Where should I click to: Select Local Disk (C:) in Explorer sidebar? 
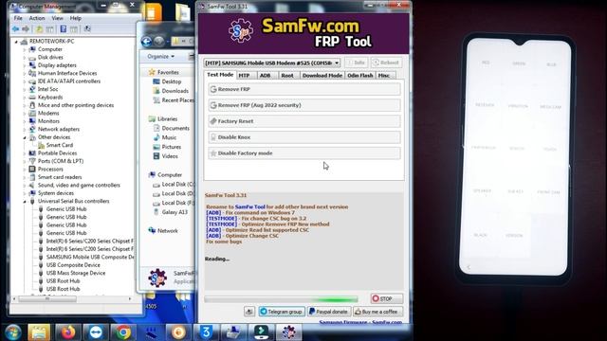pyautogui.click(x=174, y=185)
